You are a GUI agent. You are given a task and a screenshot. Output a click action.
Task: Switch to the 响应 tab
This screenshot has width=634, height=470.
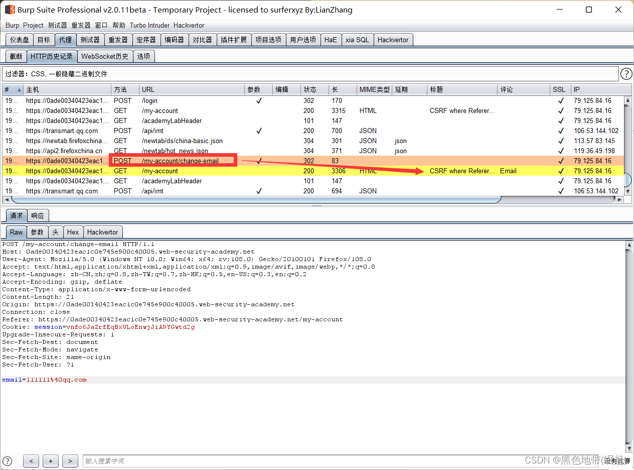(38, 215)
